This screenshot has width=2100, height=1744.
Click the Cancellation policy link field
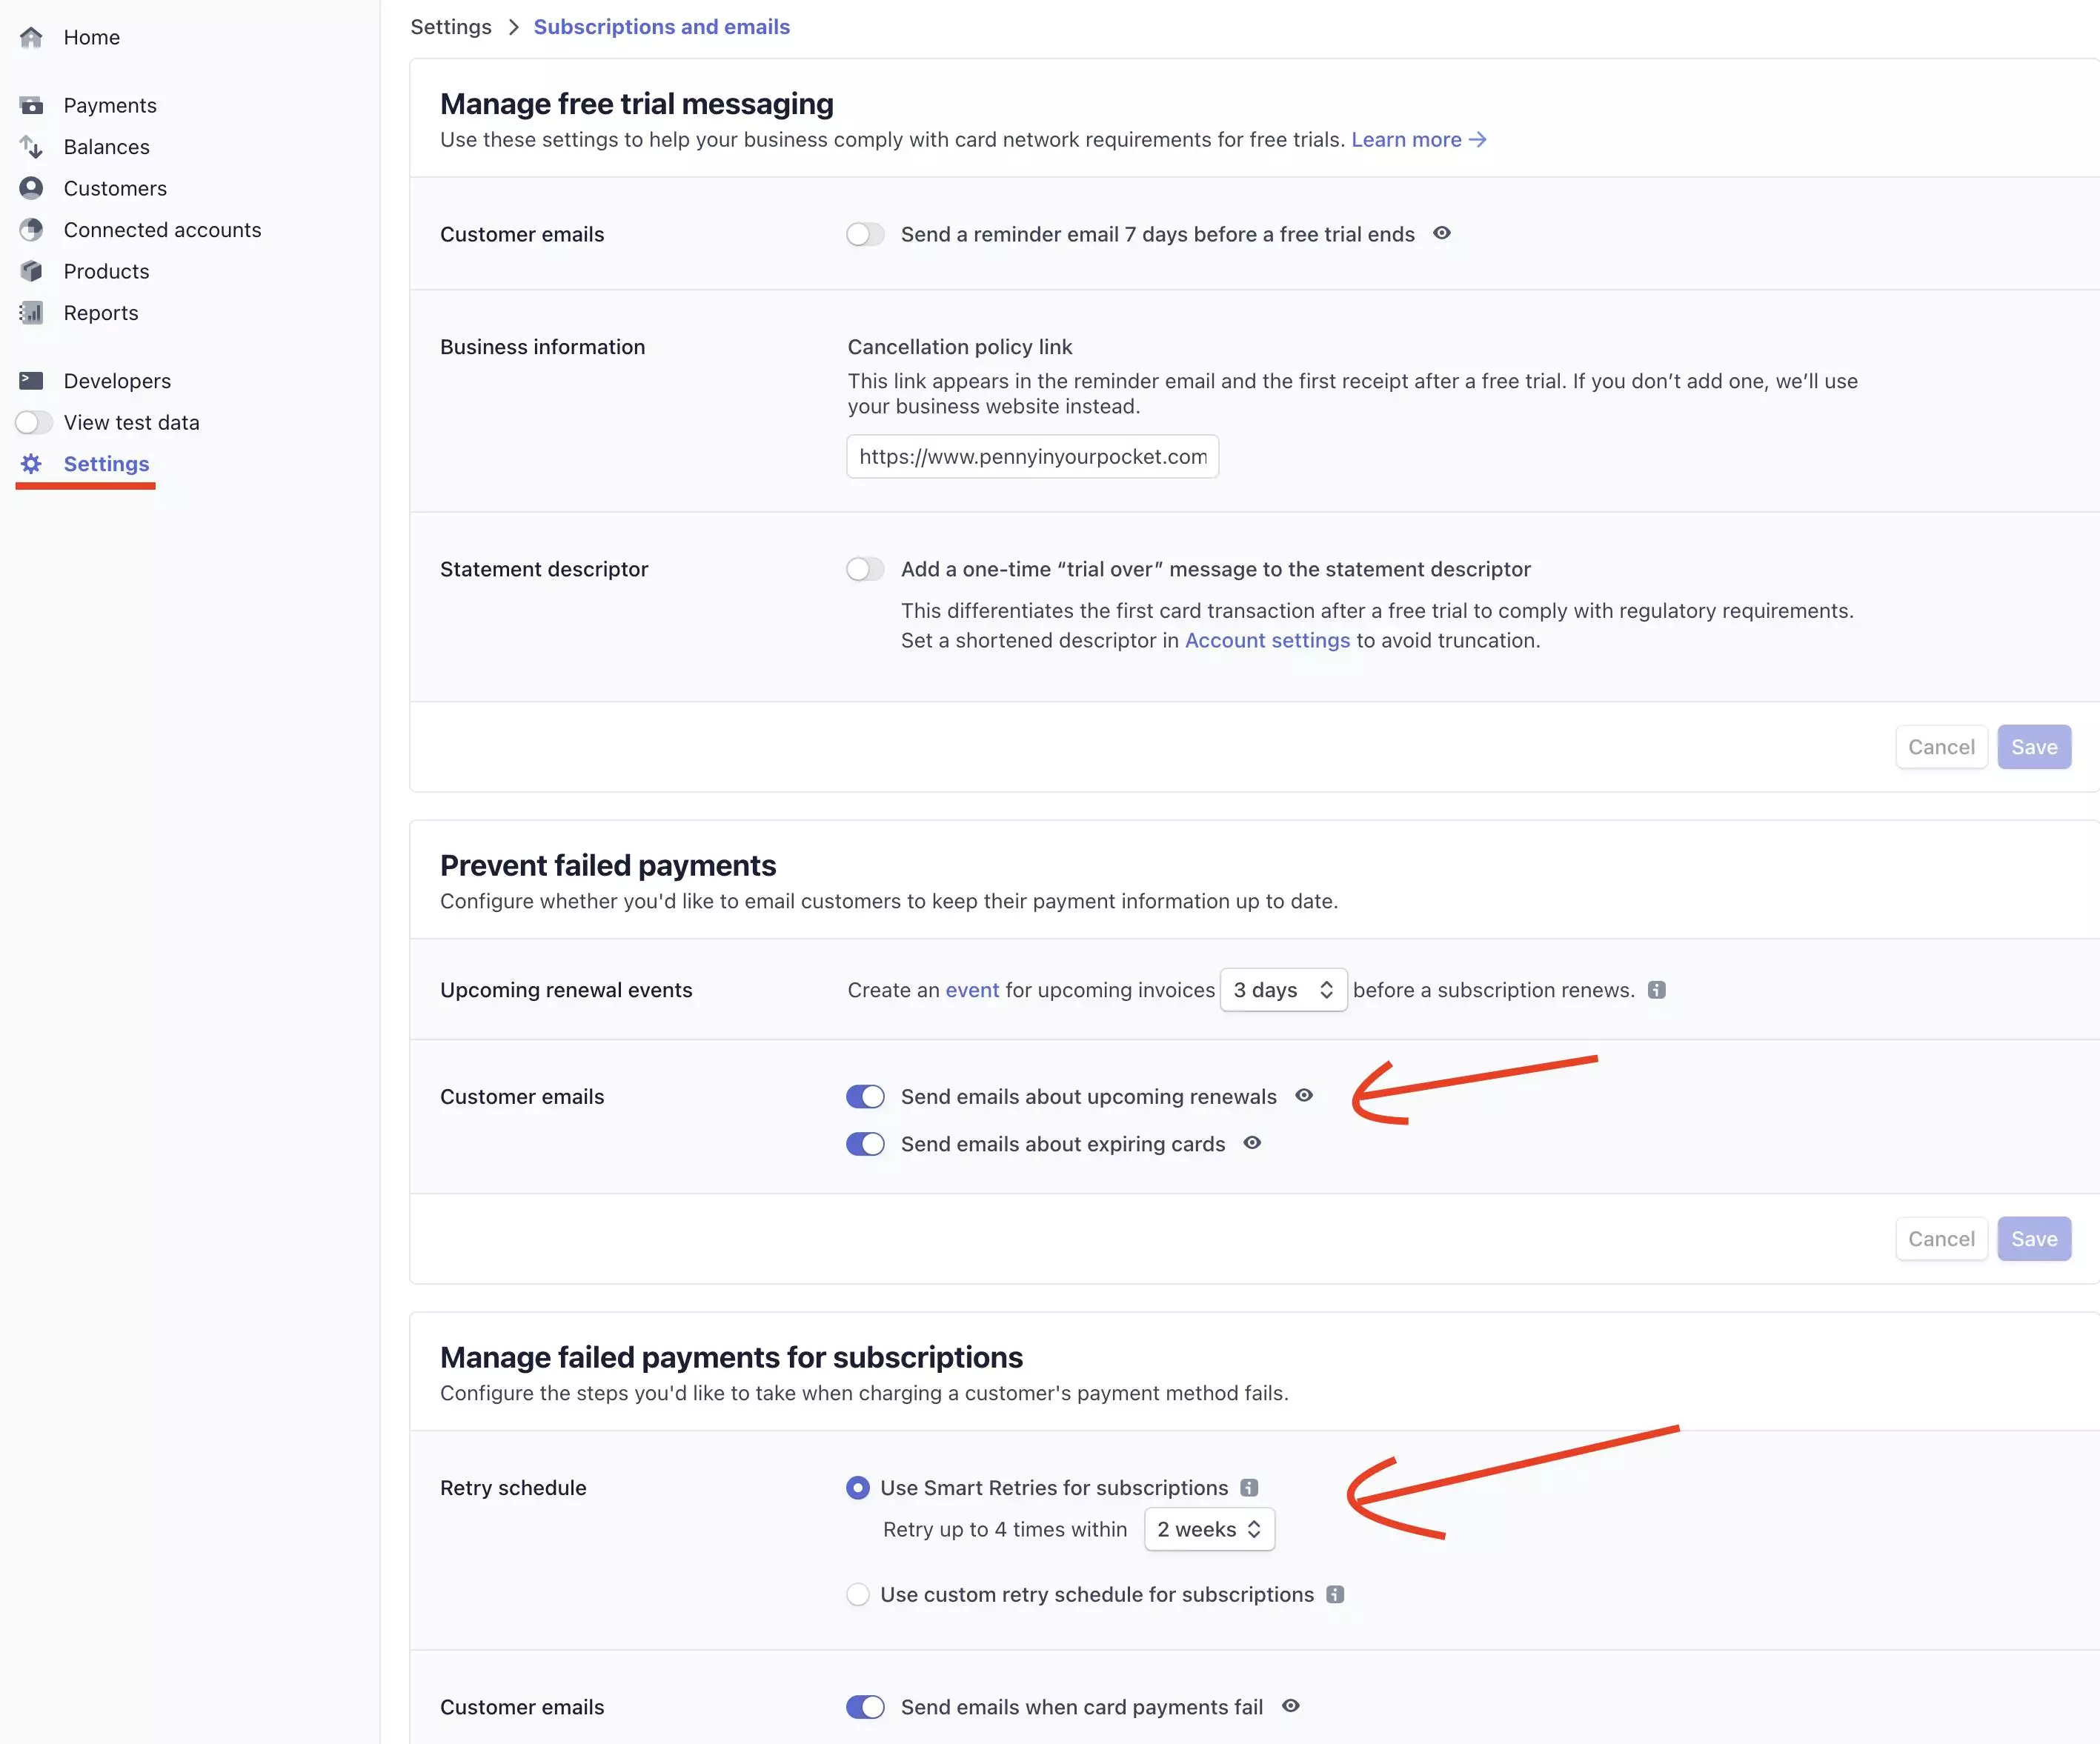tap(1032, 457)
